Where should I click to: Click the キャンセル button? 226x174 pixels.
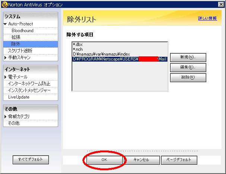coord(141,160)
